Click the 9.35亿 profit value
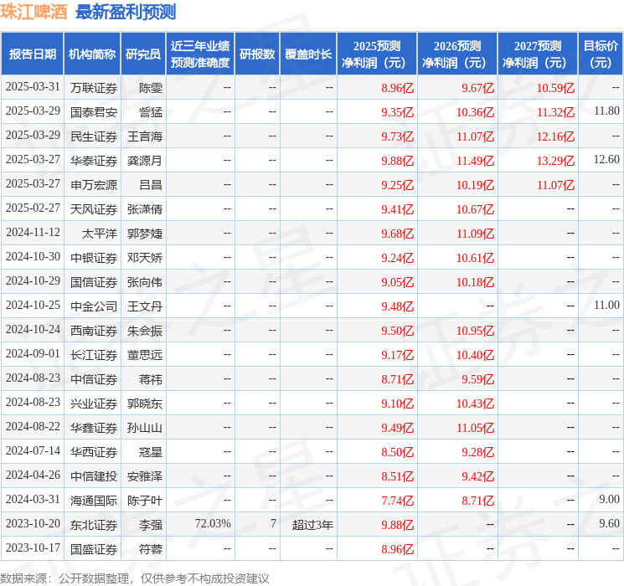The height and width of the screenshot is (586, 624). [x=397, y=112]
